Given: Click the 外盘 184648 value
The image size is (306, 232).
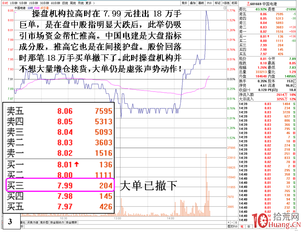Looking at the screenshot, I should [261, 76].
